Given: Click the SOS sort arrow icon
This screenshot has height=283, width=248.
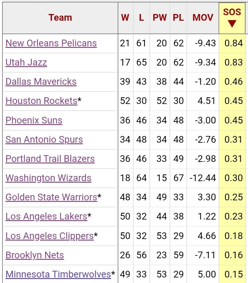Looking at the screenshot, I should coord(232,24).
